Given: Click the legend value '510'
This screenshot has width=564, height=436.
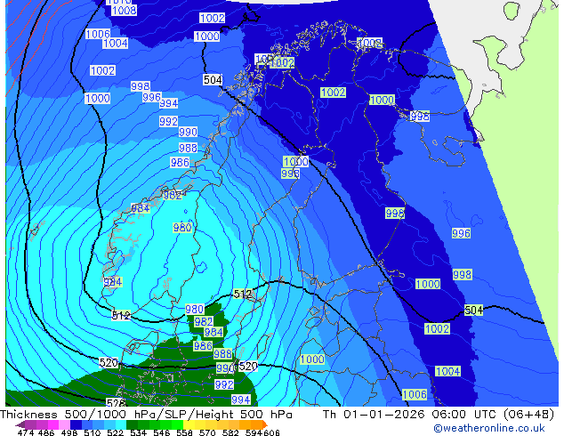Looking at the screenshot, I should pyautogui.click(x=93, y=432).
